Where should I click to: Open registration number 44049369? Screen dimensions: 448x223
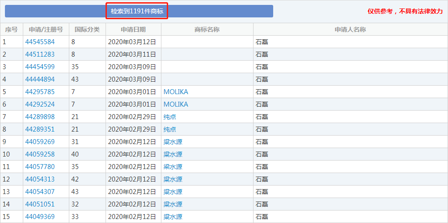(x=40, y=217)
